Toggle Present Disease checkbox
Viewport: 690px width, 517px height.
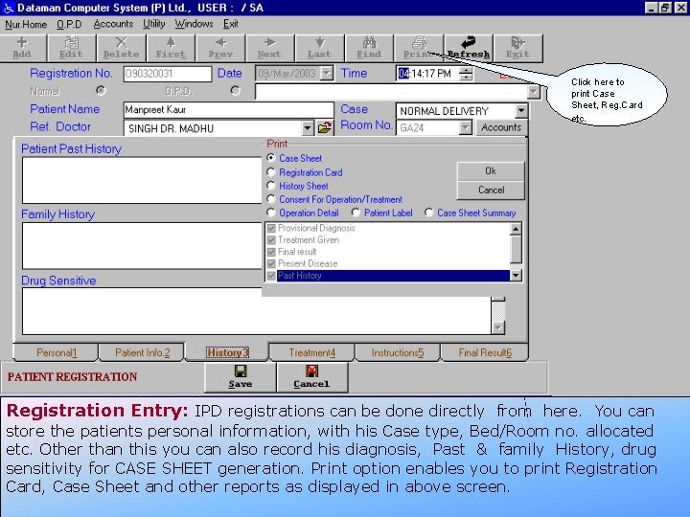271,264
